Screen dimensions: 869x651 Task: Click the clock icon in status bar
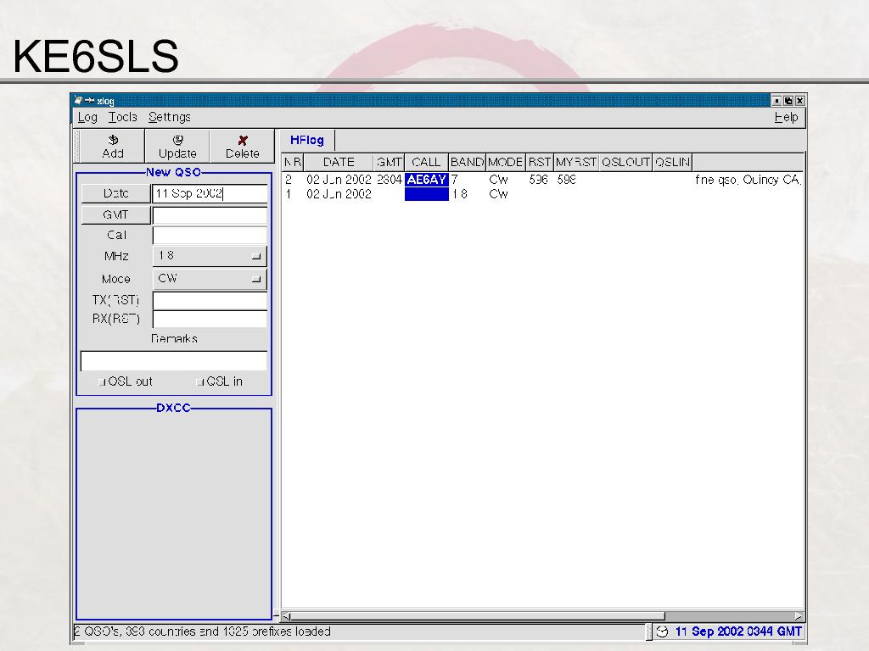click(662, 632)
